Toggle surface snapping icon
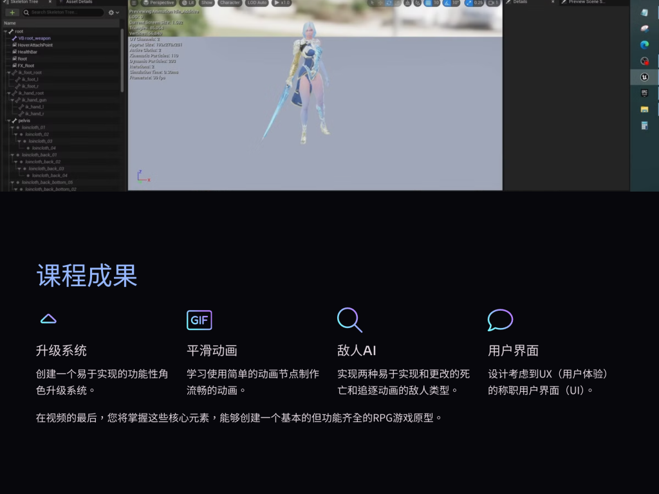The height and width of the screenshot is (494, 659). click(417, 3)
